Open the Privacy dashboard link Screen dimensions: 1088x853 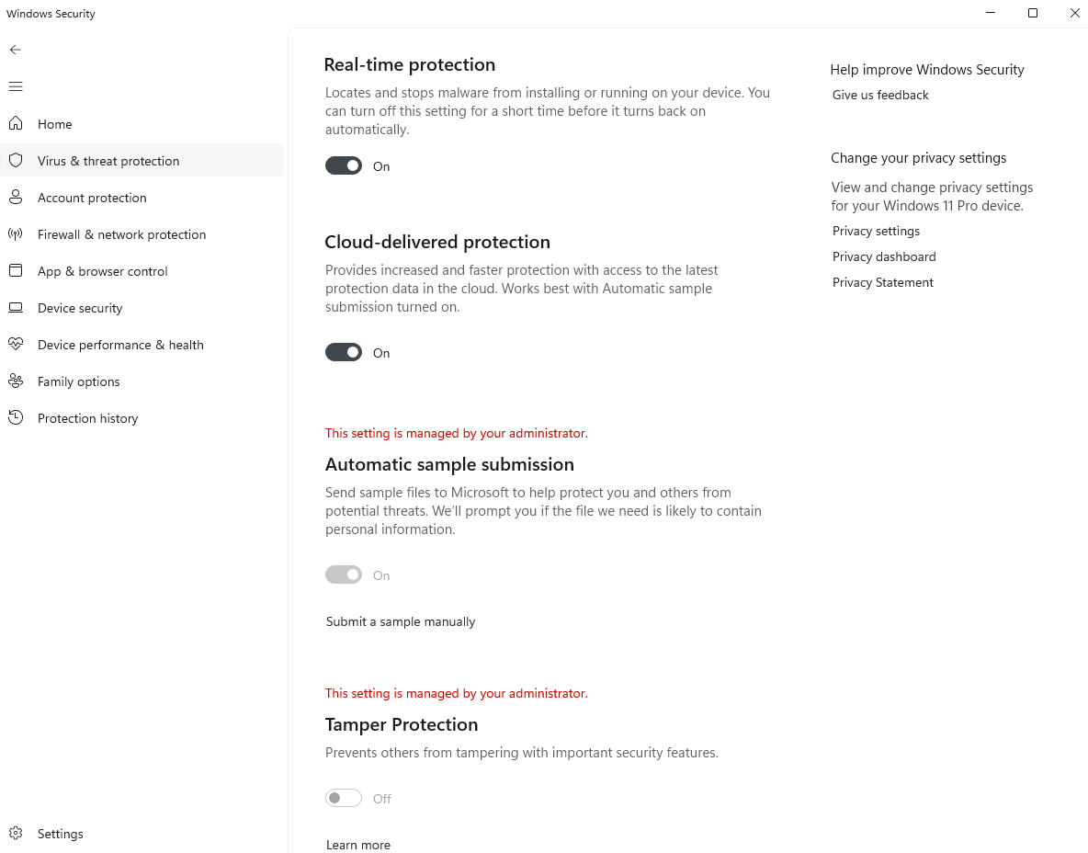[x=883, y=256]
